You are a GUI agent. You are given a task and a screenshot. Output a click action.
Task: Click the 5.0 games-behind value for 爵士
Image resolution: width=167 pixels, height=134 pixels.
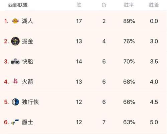coord(154,122)
